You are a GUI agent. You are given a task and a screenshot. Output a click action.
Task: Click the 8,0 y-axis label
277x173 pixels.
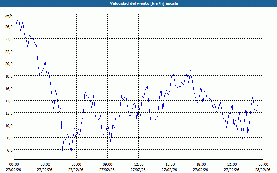tap(10, 138)
